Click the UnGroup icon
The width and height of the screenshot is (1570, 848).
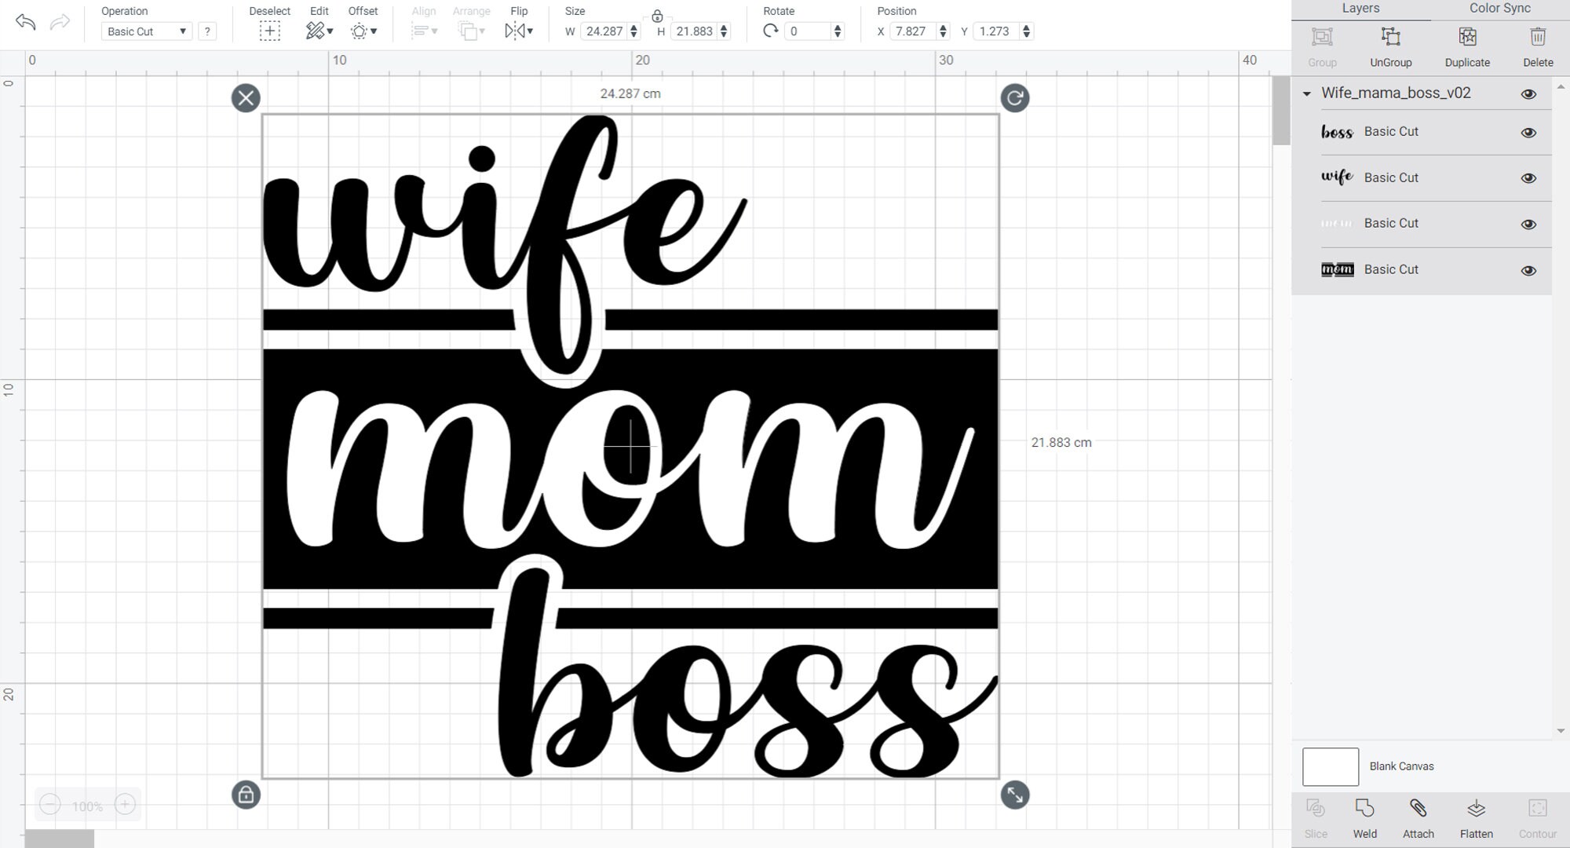tap(1390, 37)
